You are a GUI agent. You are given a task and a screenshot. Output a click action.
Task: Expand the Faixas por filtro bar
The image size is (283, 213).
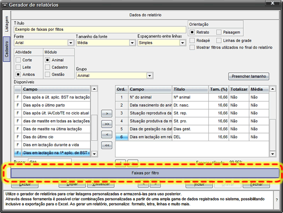pyautogui.click(x=145, y=173)
